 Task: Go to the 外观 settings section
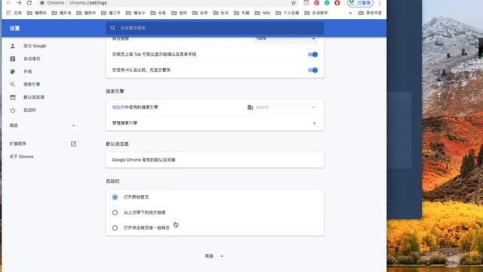coord(28,72)
